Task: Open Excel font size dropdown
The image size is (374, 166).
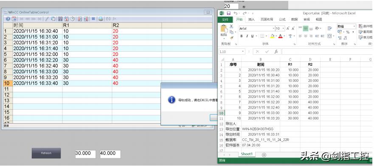Action: coord(283,28)
